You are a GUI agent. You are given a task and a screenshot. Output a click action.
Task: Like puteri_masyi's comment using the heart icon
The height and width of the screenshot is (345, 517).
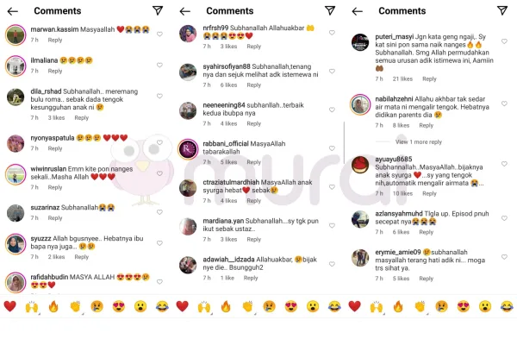504,41
